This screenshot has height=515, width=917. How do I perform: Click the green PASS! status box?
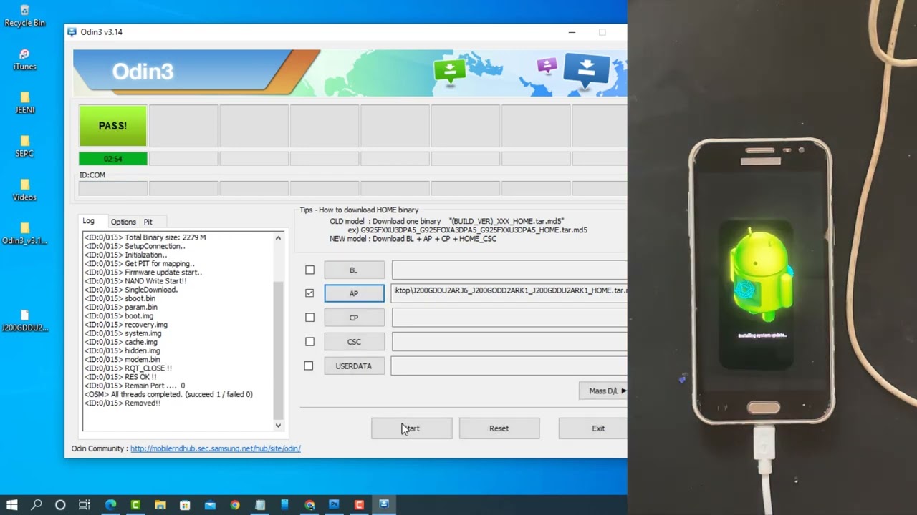point(112,126)
